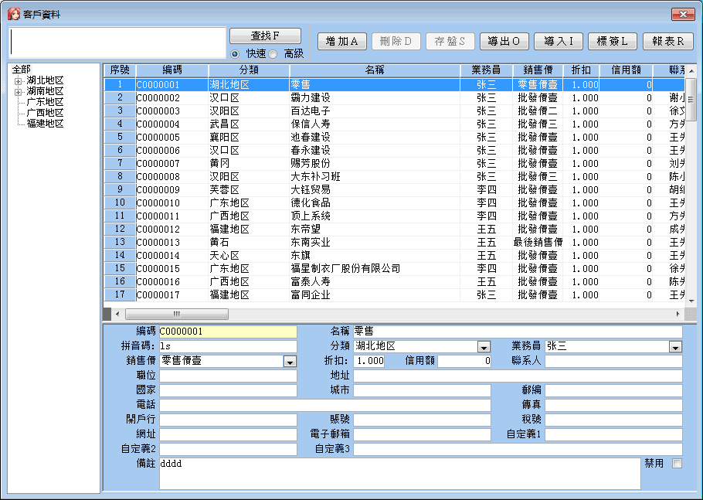
Task: Click the 導入I import button
Action: [x=558, y=42]
